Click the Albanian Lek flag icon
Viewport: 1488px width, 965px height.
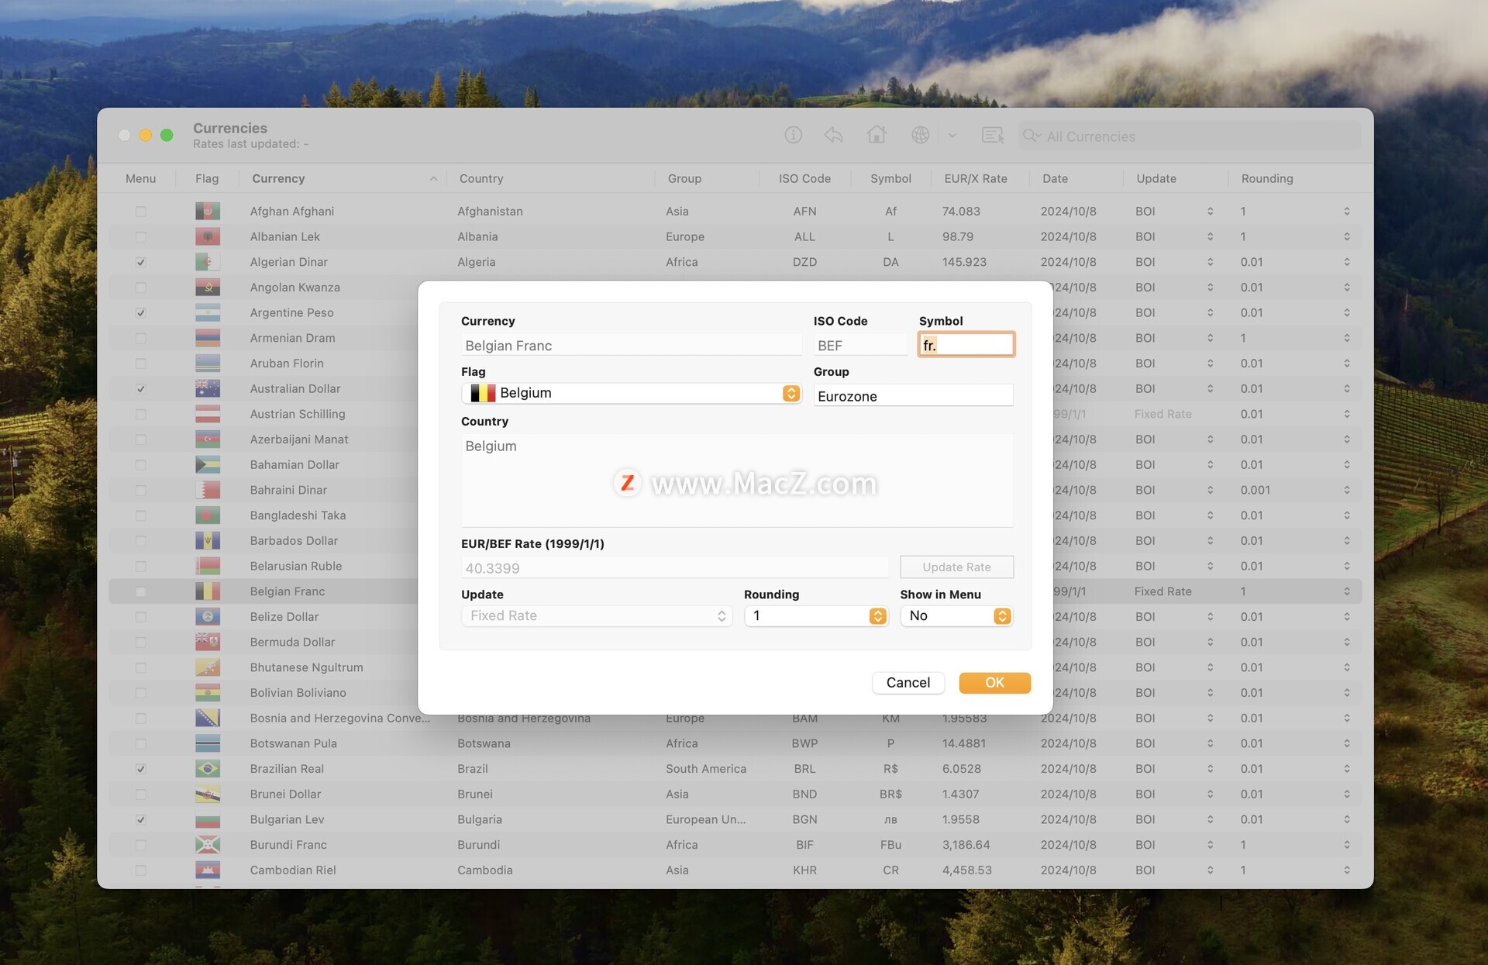tap(208, 236)
